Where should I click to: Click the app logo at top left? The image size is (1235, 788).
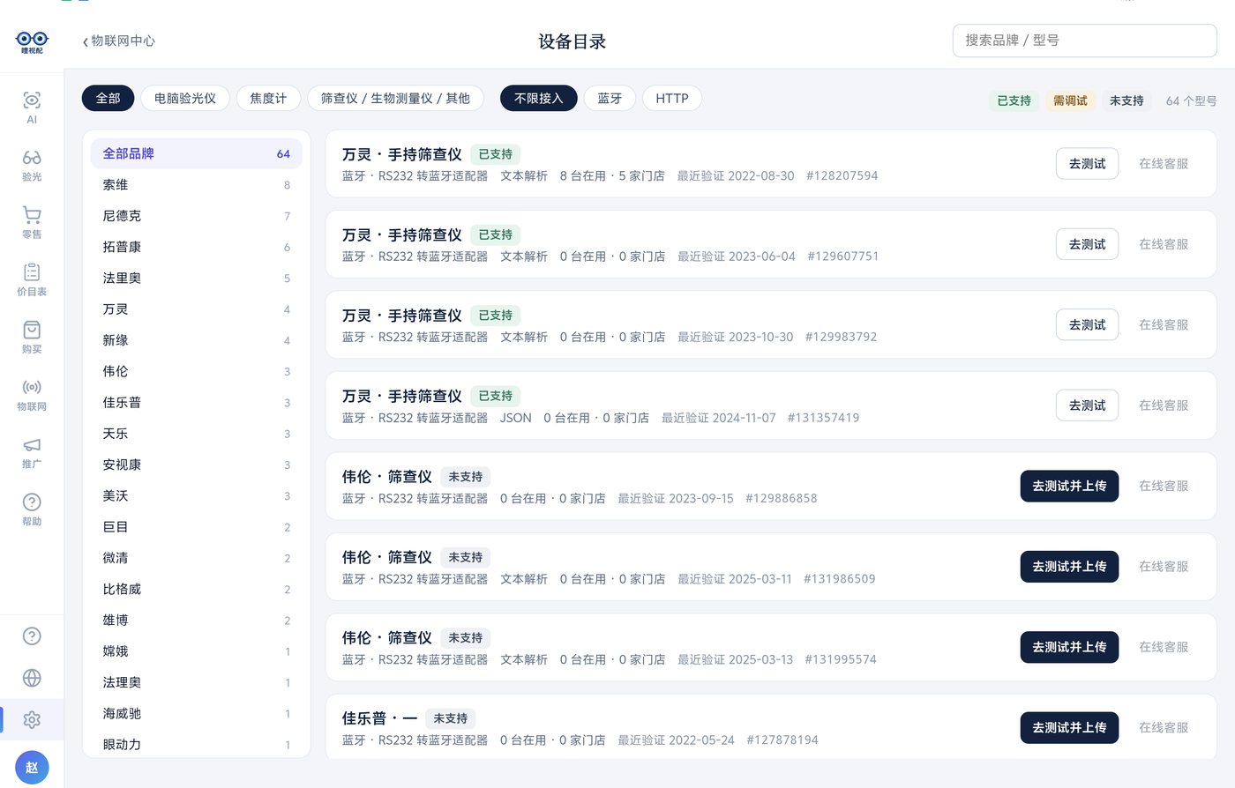(32, 41)
